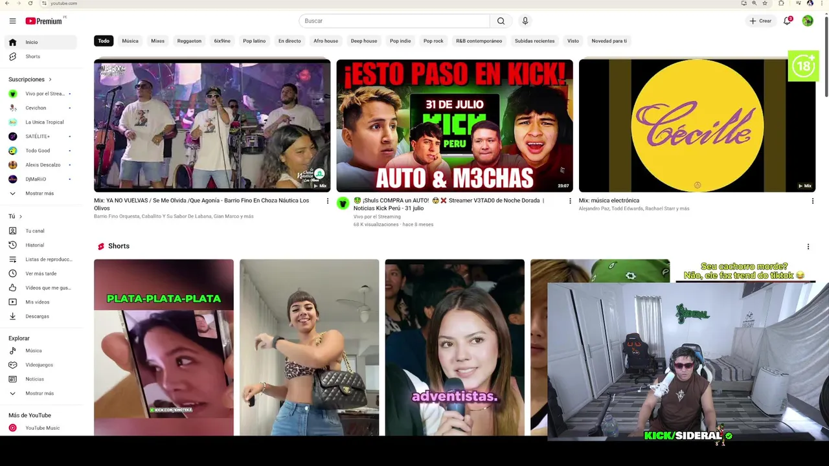The image size is (829, 466).
Task: Open YouTube Music link
Action: 40,428
